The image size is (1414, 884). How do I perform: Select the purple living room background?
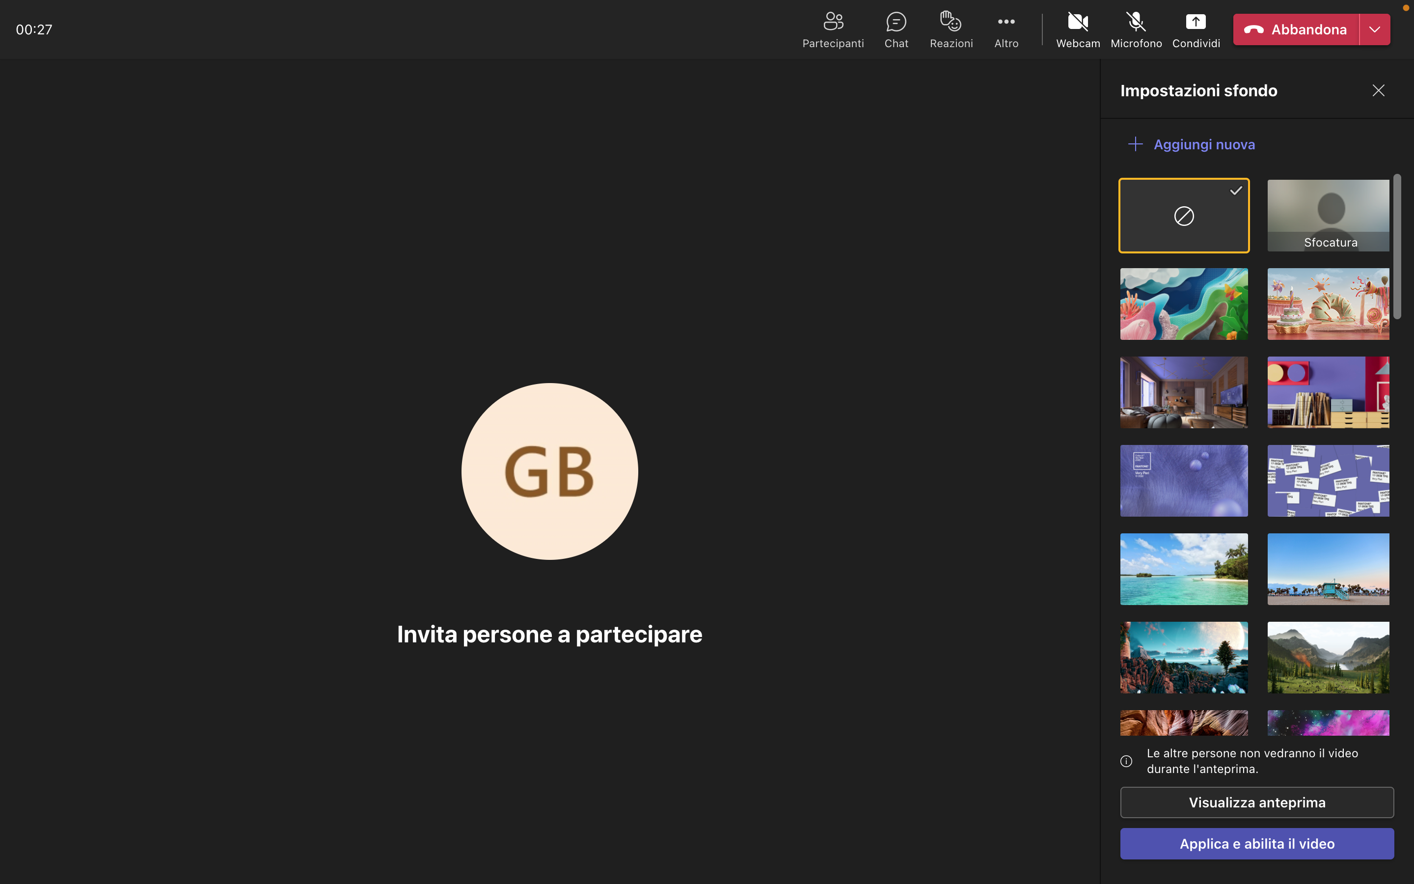coord(1183,392)
